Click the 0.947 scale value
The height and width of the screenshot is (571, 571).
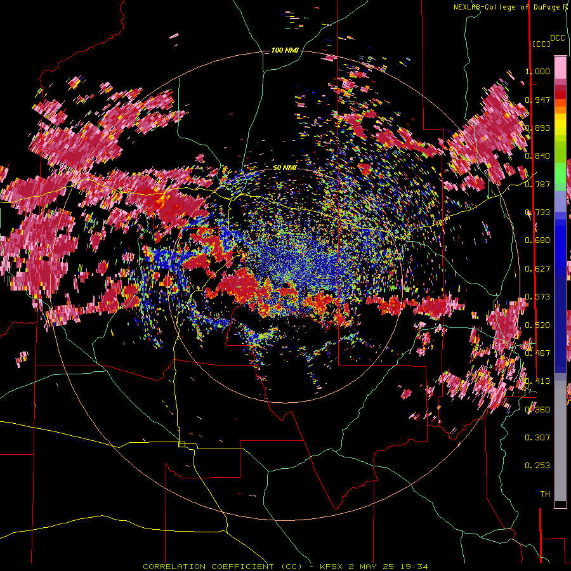(537, 100)
